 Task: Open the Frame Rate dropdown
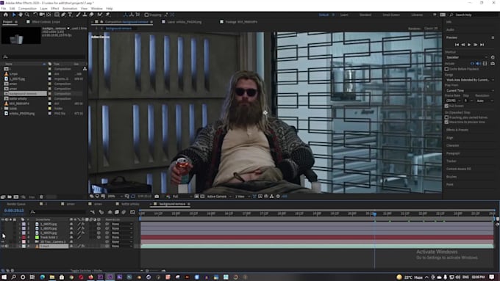pyautogui.click(x=453, y=101)
